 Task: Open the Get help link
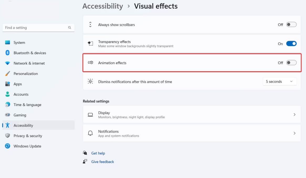point(98,153)
